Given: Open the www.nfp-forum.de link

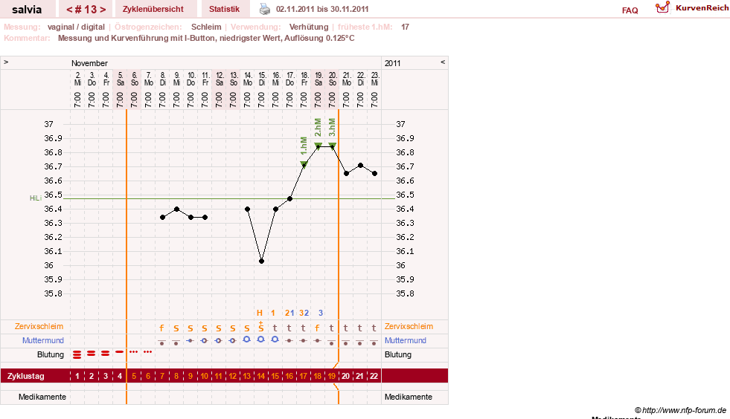Looking at the screenshot, I should click(680, 410).
